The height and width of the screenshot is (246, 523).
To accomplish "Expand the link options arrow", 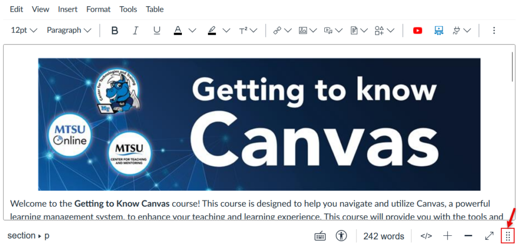I will 288,31.
